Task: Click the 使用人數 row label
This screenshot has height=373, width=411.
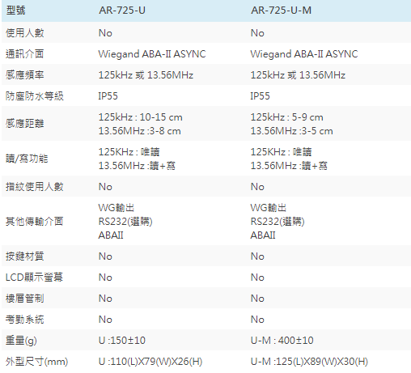Action: (25, 33)
